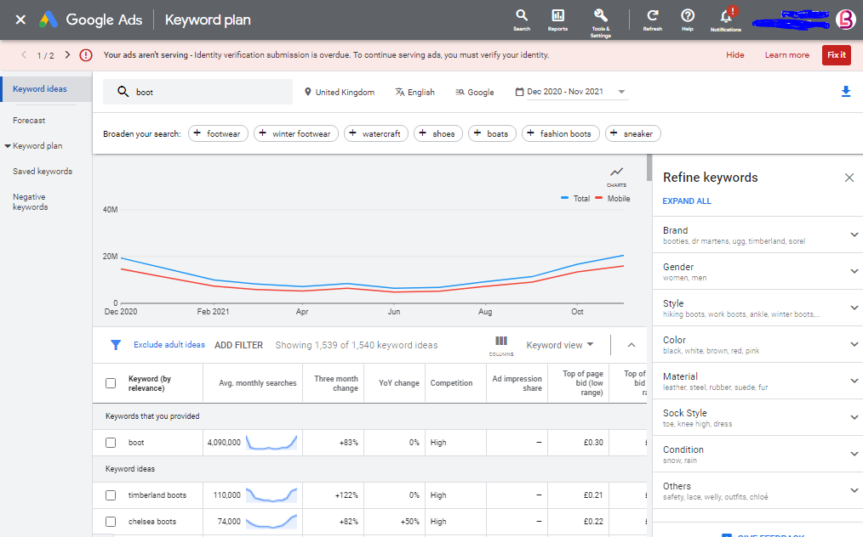
Task: Click the Mobile legend swatch on chart
Action: coord(599,198)
